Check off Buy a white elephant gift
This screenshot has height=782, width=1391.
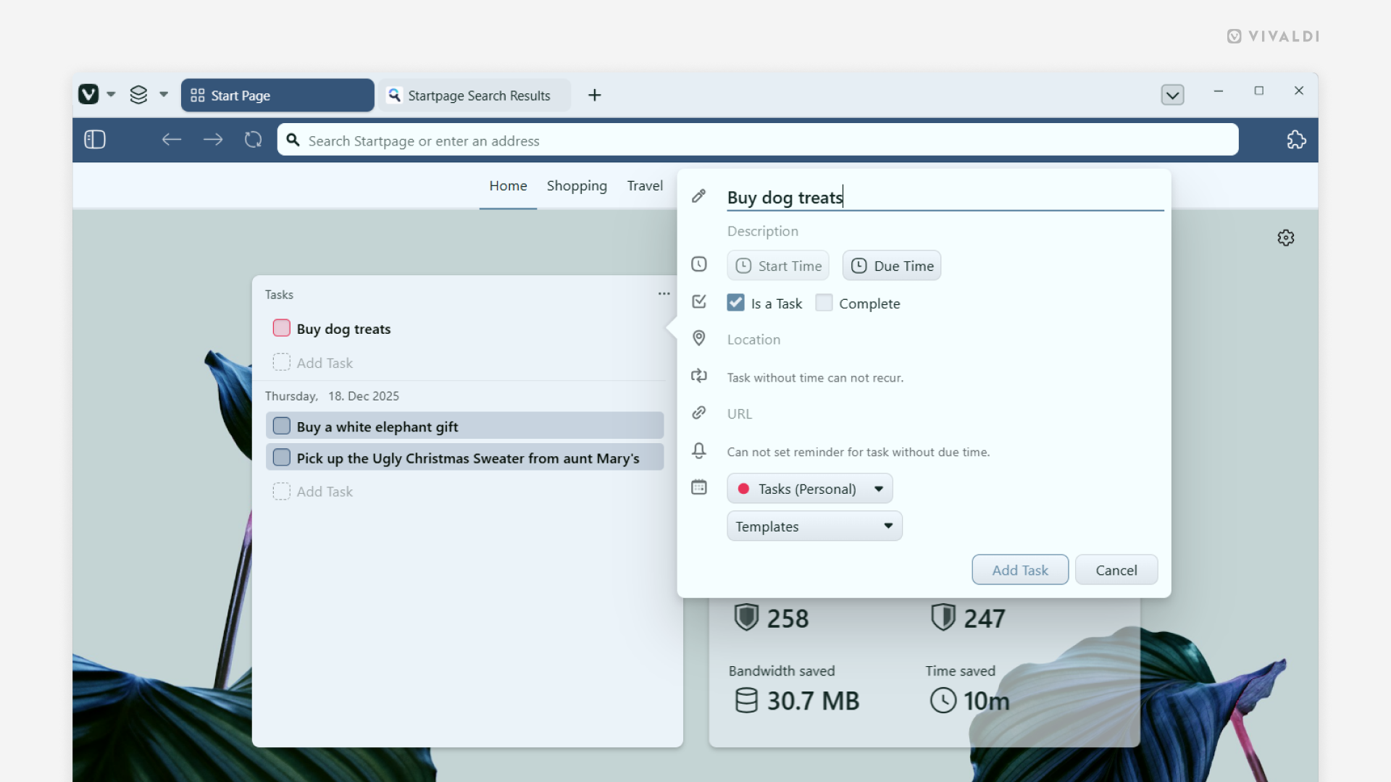click(x=281, y=426)
